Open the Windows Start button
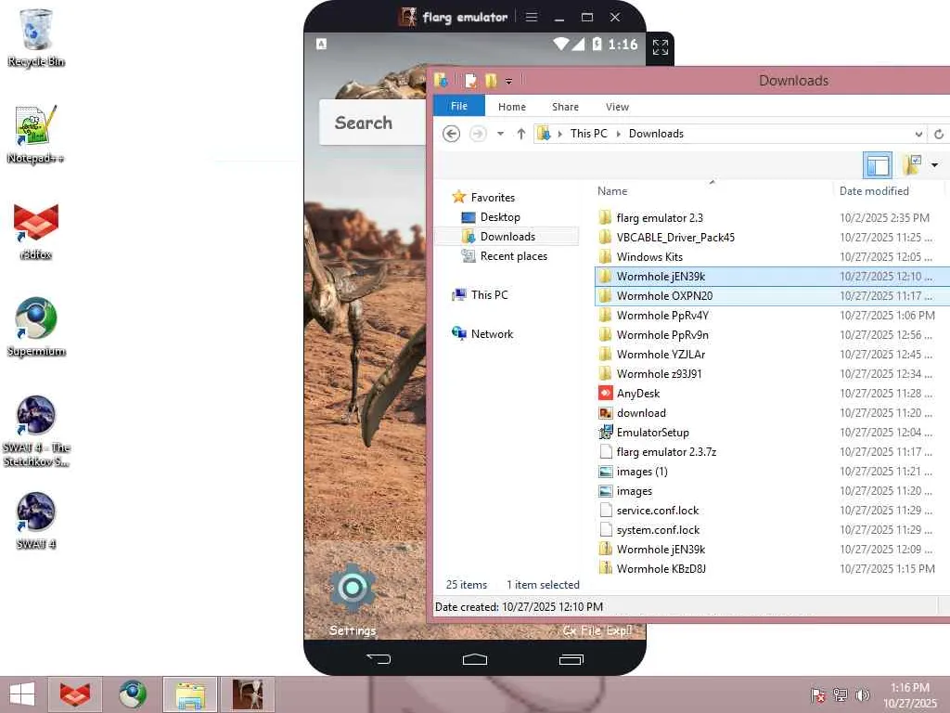950x713 pixels. point(22,694)
